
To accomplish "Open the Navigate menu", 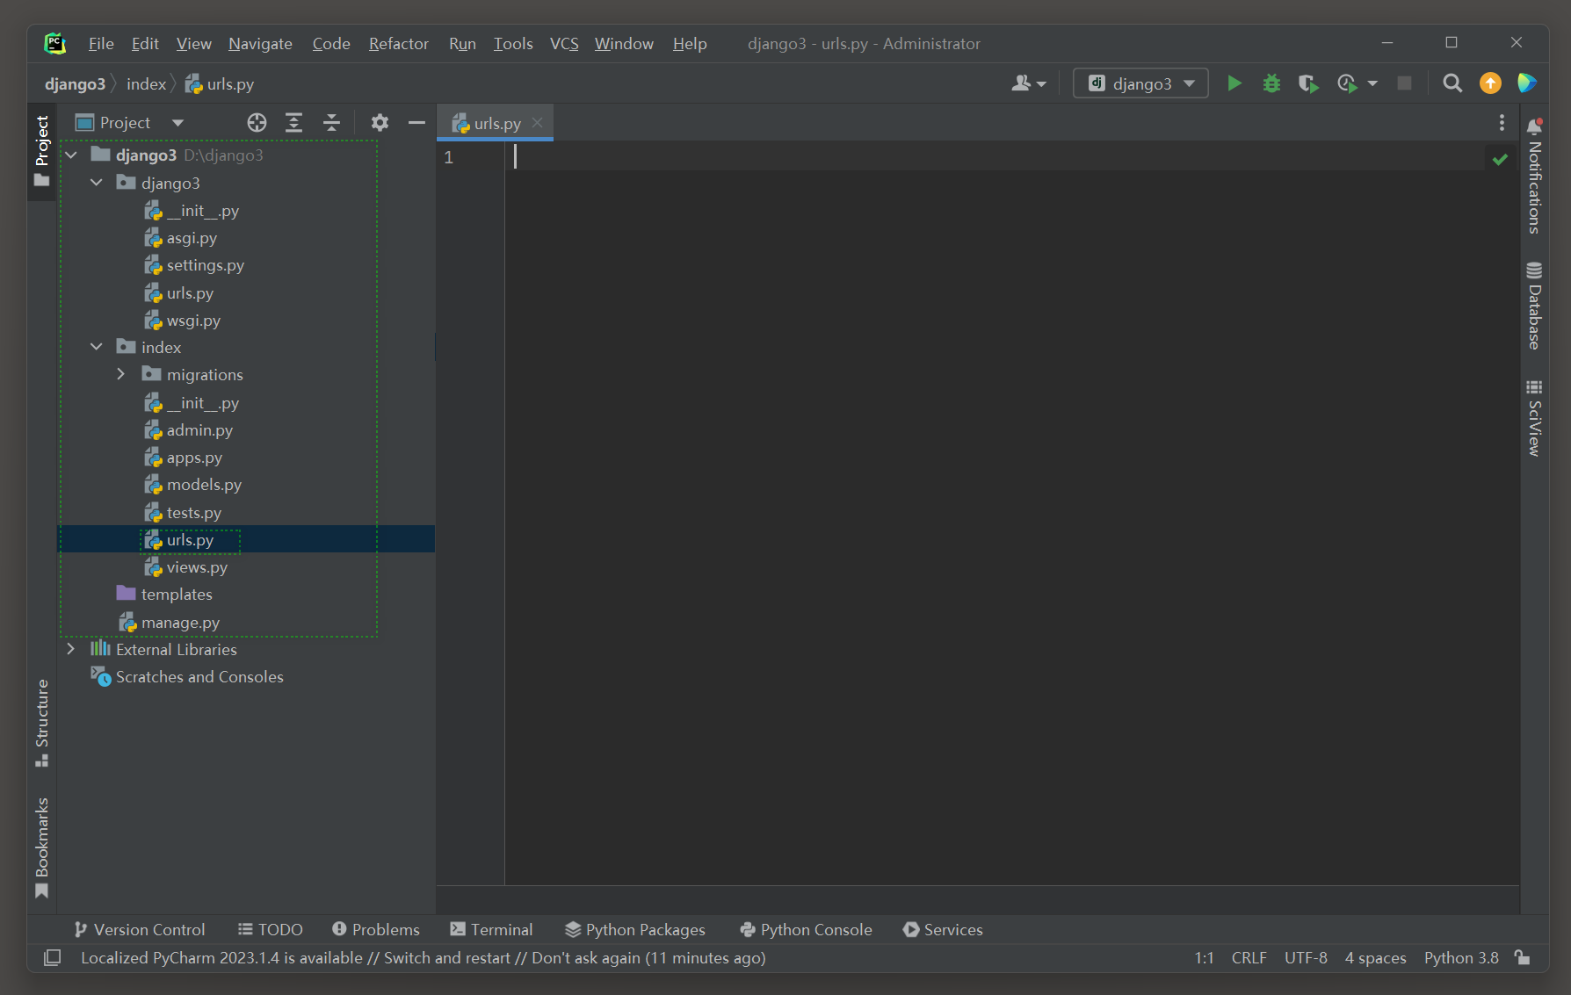I will (260, 43).
